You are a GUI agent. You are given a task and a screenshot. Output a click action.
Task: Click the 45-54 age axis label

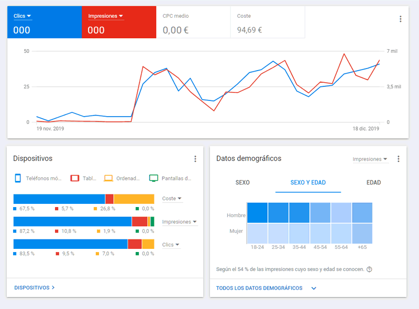pyautogui.click(x=320, y=247)
